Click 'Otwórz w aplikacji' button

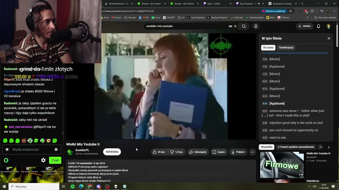274,11
